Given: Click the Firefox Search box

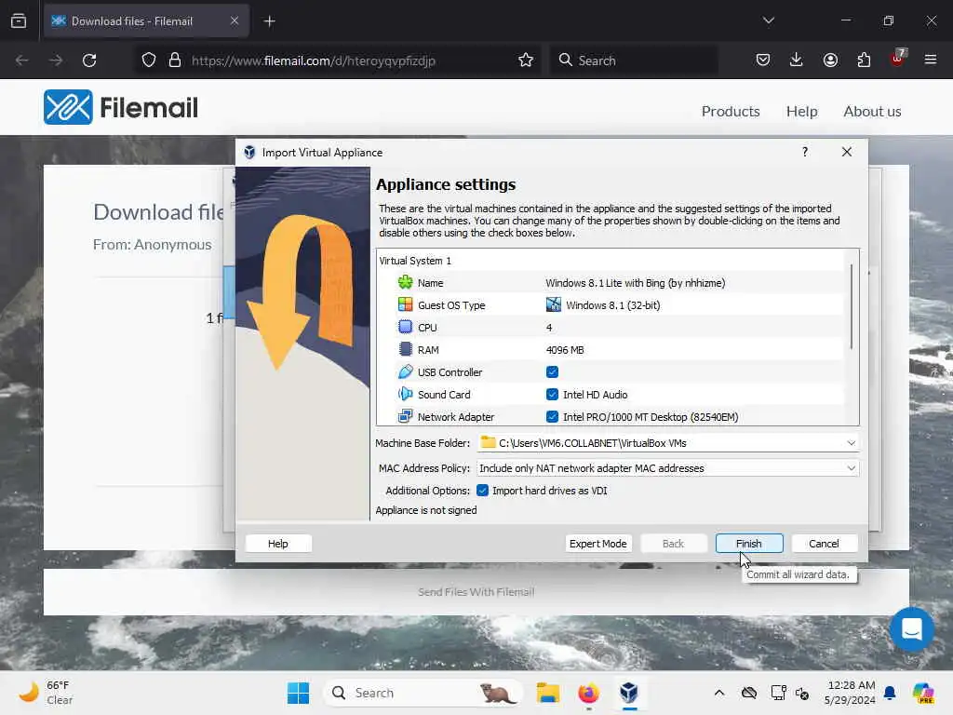Looking at the screenshot, I should 634,61.
